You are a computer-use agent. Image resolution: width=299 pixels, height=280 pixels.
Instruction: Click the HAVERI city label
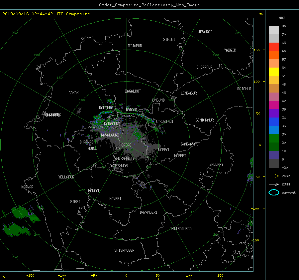[115, 199]
